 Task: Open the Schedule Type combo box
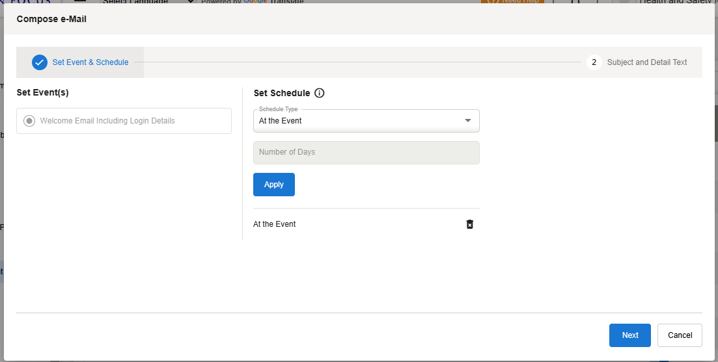pos(358,121)
